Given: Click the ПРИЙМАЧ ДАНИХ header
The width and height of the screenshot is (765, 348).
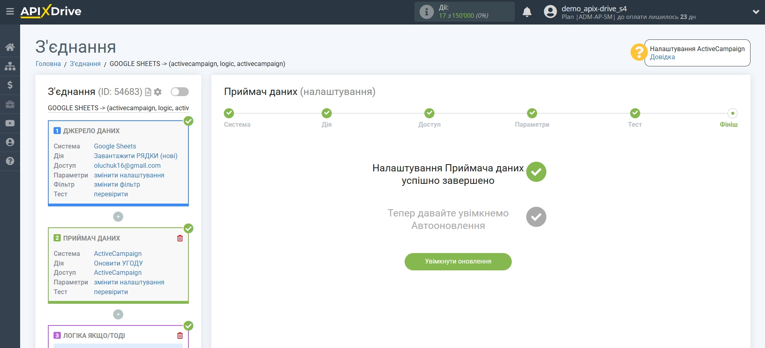Looking at the screenshot, I should pos(91,238).
